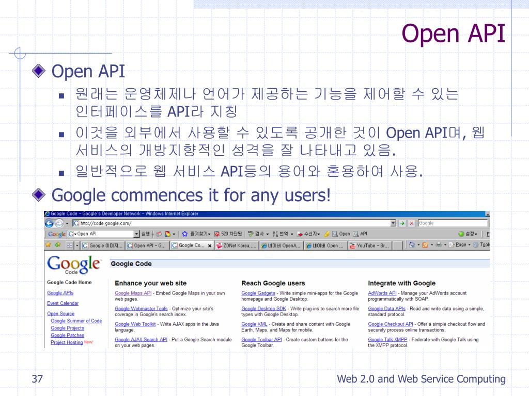
Task: Click the yellow highlighter icon
Action: [326, 234]
